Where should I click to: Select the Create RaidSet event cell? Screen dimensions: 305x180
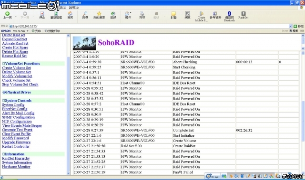(204, 146)
